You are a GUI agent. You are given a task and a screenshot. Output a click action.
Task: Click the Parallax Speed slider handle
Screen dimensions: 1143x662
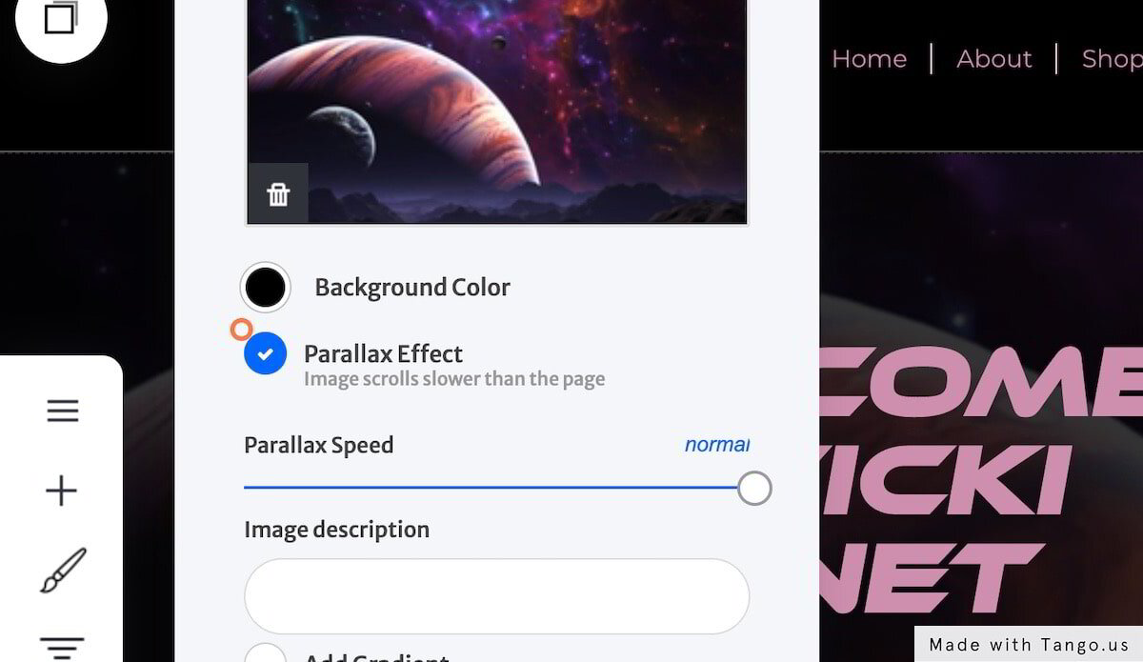tap(754, 488)
